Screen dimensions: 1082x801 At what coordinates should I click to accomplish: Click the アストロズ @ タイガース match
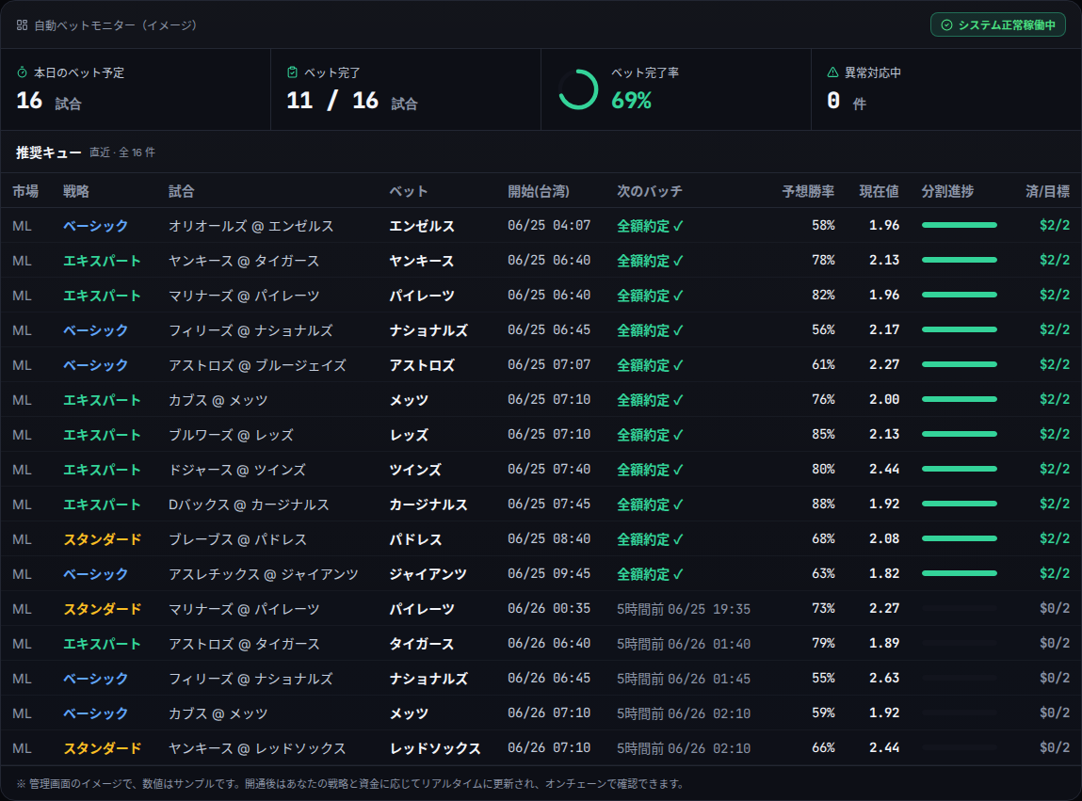pos(244,644)
